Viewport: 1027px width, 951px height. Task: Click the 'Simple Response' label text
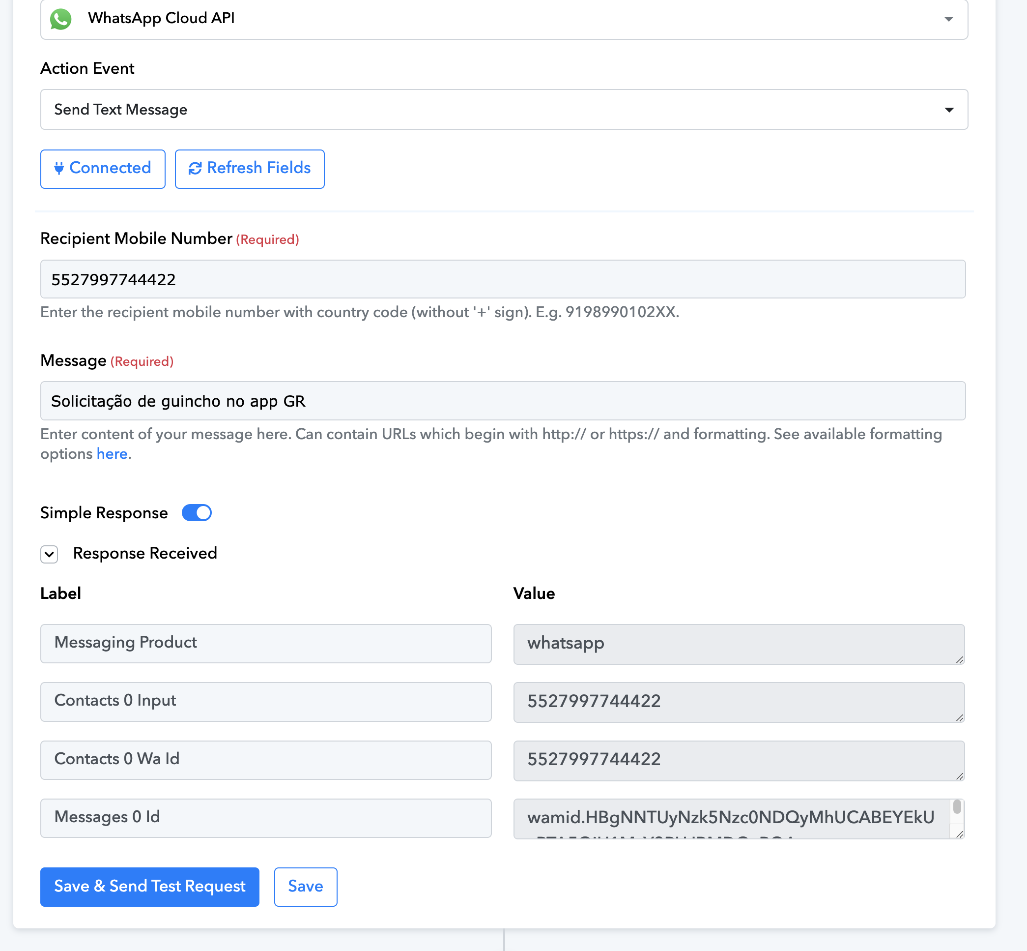point(104,513)
